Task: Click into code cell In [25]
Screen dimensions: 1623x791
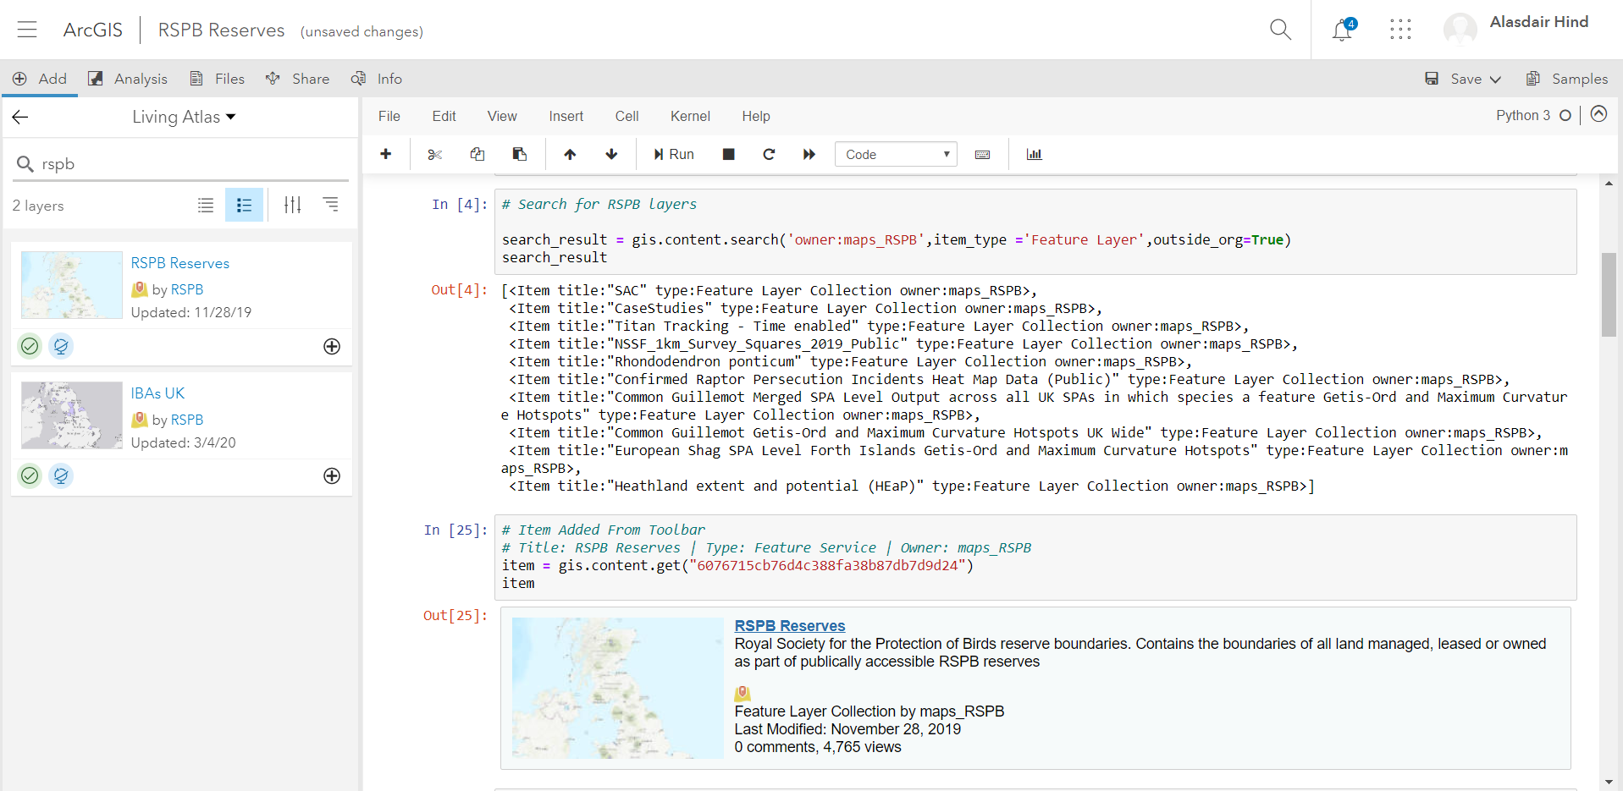Action: point(1035,557)
